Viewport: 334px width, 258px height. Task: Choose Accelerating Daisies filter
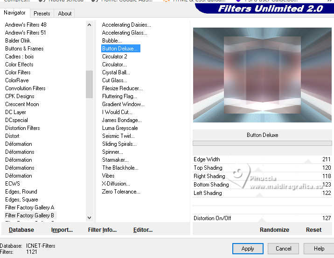pos(126,25)
